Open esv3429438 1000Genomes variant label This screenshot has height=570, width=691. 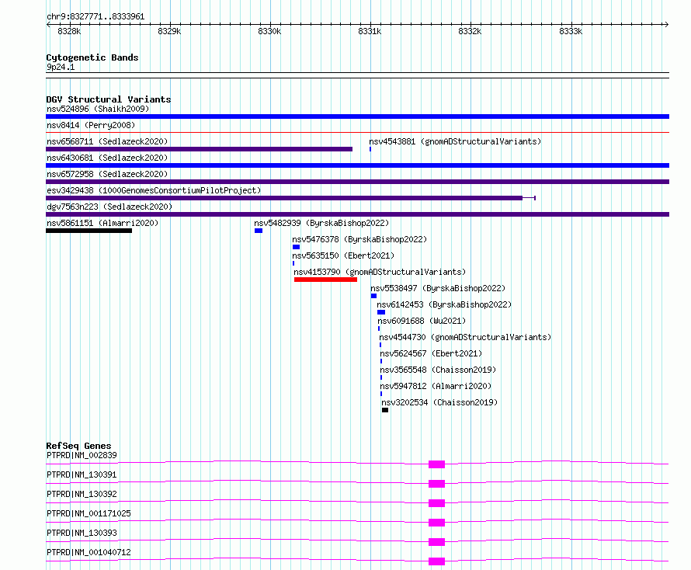coord(154,190)
